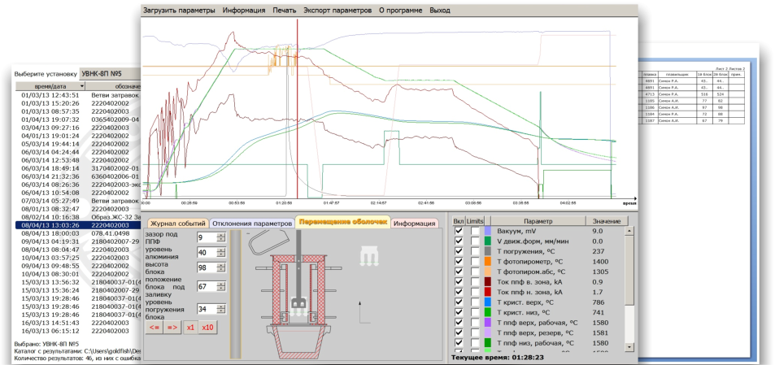The height and width of the screenshot is (365, 775).
Task: Open the Информация menu in the menu bar
Action: 244,10
